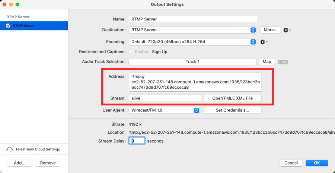Click the Stream Delay seconds field
Viewport: 335px width, 173px height.
(x=137, y=141)
